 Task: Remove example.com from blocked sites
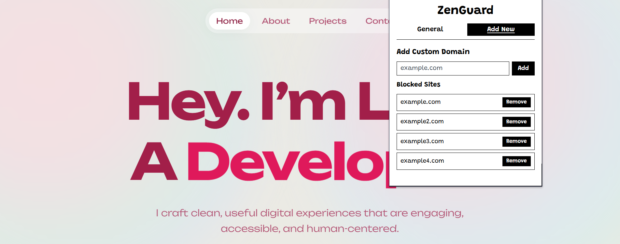coord(516,102)
